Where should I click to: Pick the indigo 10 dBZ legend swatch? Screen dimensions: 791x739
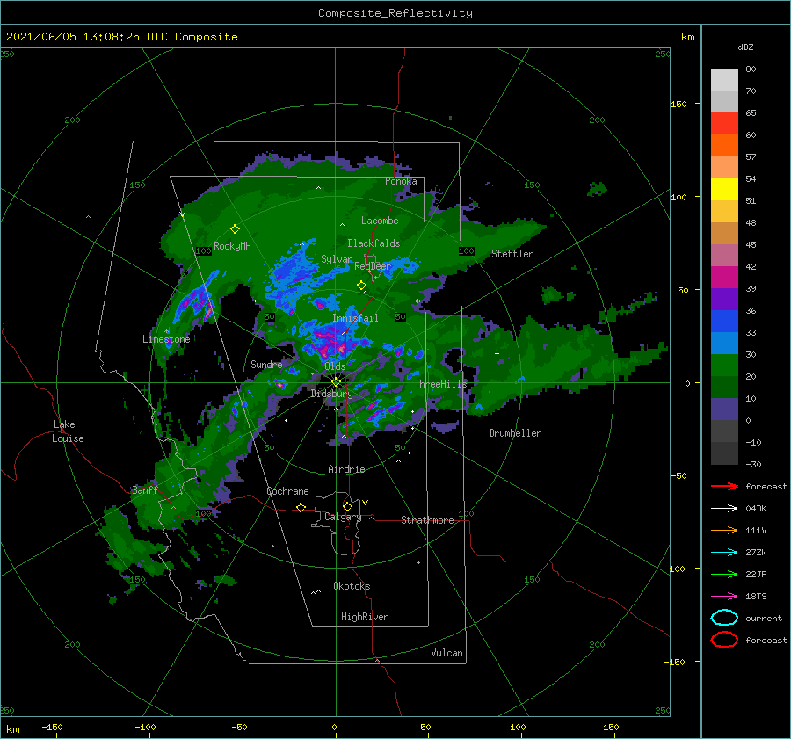724,409
